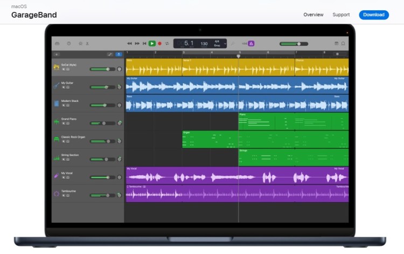Click the My Guitar track guitar icon
This screenshot has width=404, height=254.
[x=57, y=85]
